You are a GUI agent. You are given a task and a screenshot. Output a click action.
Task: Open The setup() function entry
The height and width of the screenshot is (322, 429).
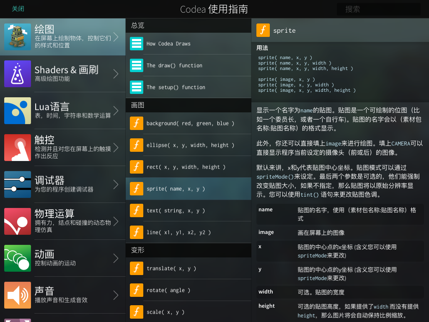(188, 87)
